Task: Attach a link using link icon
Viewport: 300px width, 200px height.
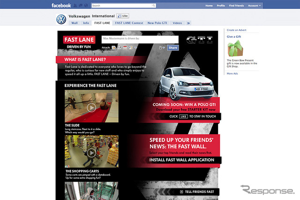Action: (130, 47)
